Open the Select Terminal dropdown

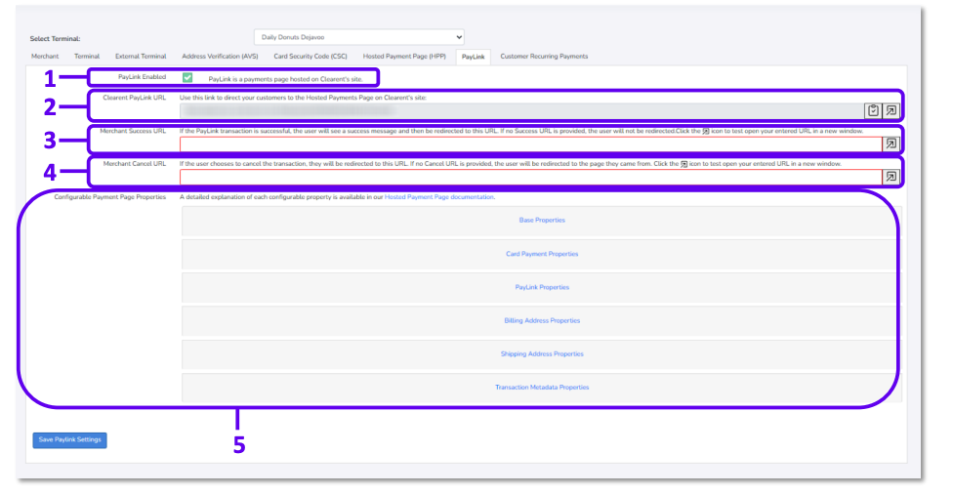point(359,37)
